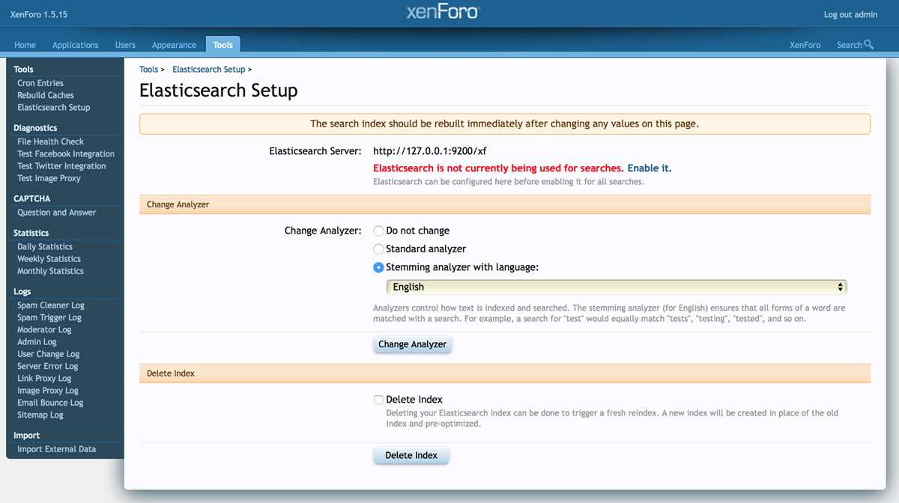The image size is (899, 503).
Task: Tick the Delete Index checkbox
Action: coord(378,400)
